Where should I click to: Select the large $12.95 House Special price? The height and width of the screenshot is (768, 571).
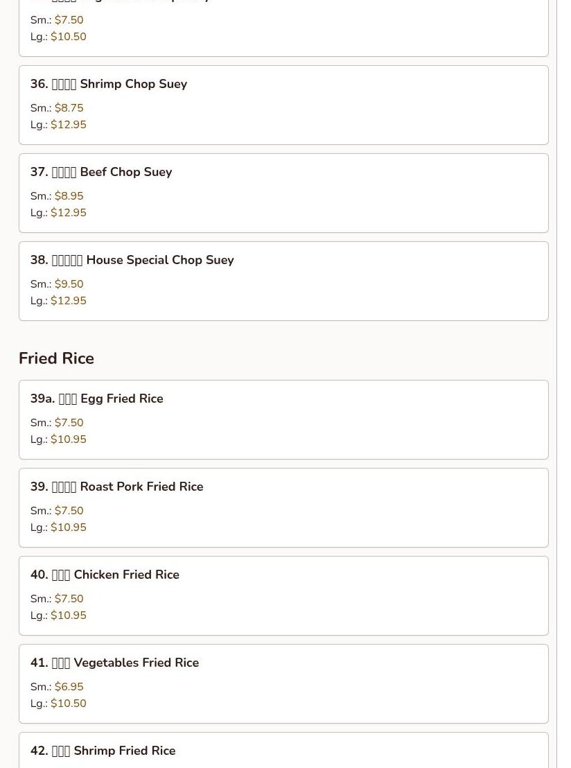[68, 301]
